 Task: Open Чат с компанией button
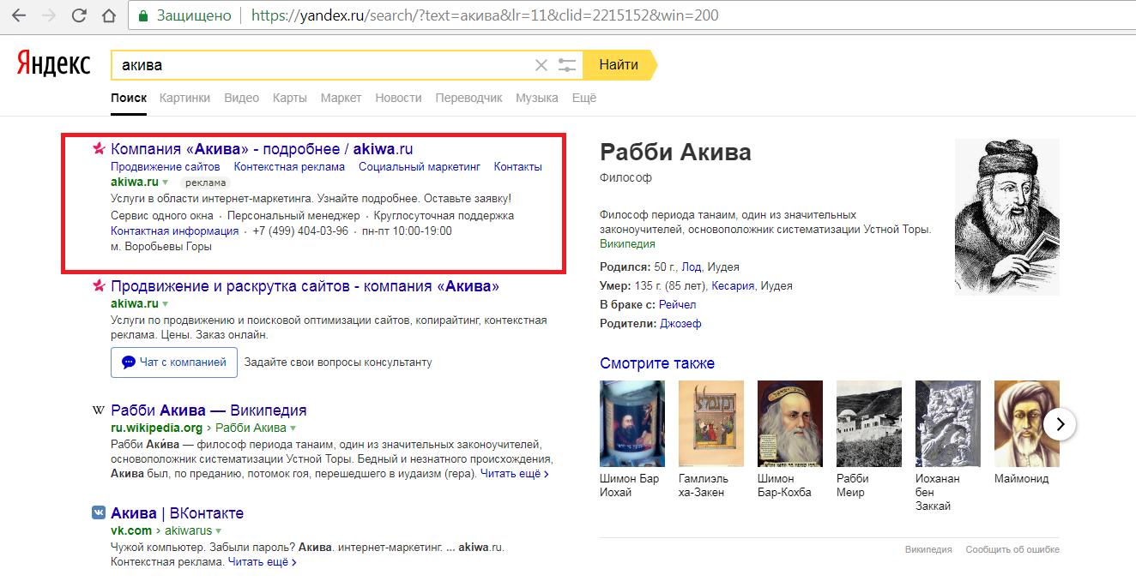coord(174,362)
